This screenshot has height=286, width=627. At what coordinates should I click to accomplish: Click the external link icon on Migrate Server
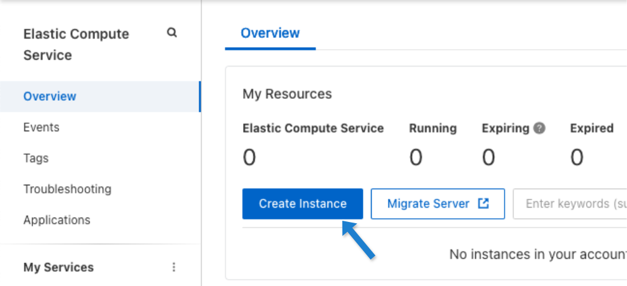click(483, 203)
